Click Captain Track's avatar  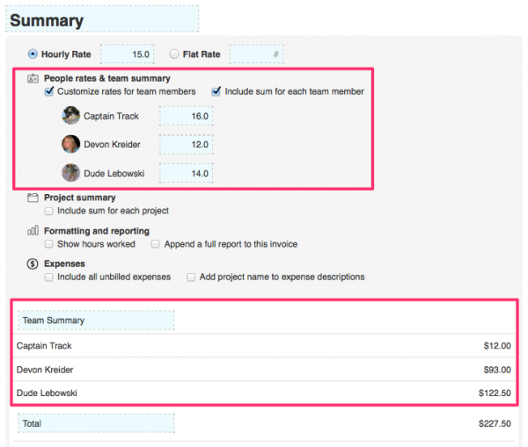coord(71,116)
